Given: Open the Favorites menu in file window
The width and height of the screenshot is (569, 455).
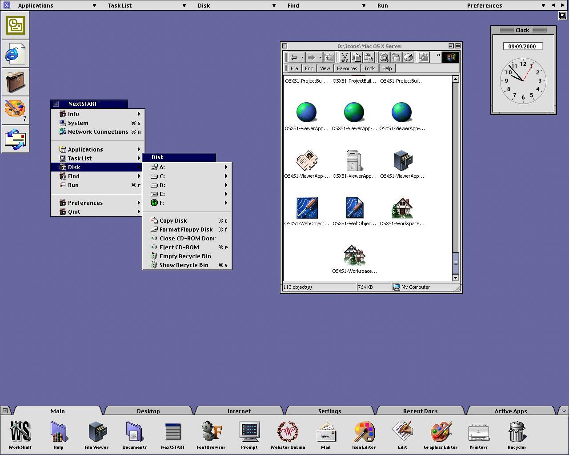Looking at the screenshot, I should click(x=347, y=68).
